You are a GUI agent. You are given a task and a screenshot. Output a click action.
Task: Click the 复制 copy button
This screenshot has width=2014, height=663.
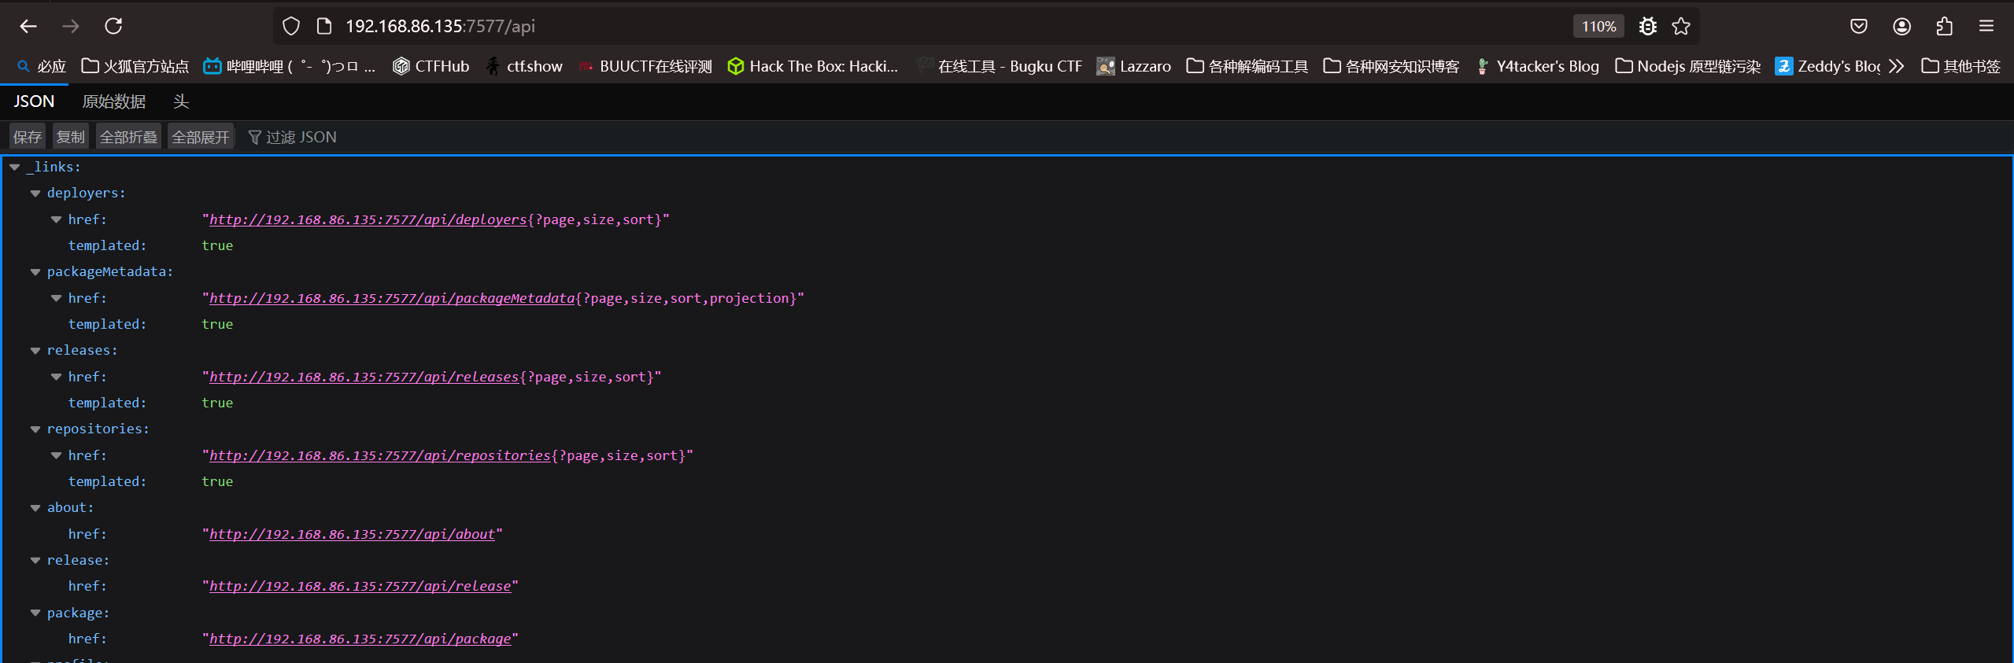[x=71, y=137]
